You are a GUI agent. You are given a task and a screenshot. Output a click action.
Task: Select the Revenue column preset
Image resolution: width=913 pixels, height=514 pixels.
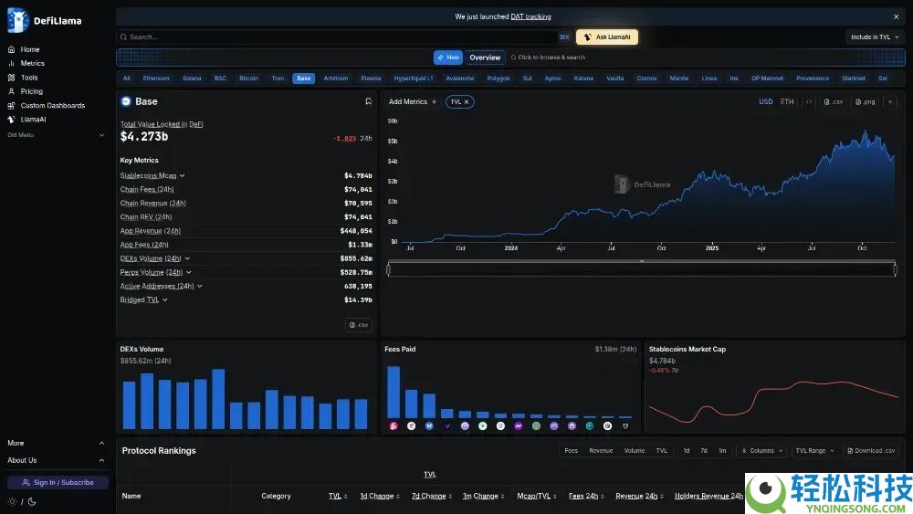click(x=601, y=451)
